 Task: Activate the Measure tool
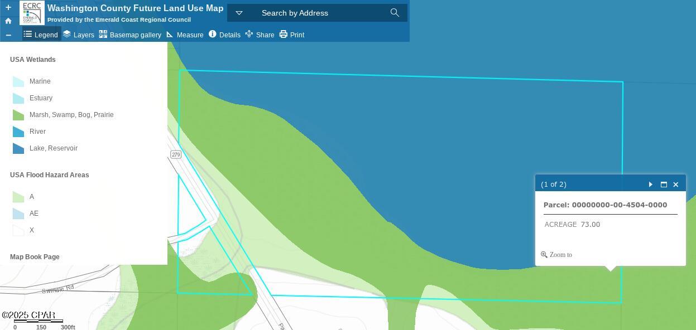(x=185, y=35)
